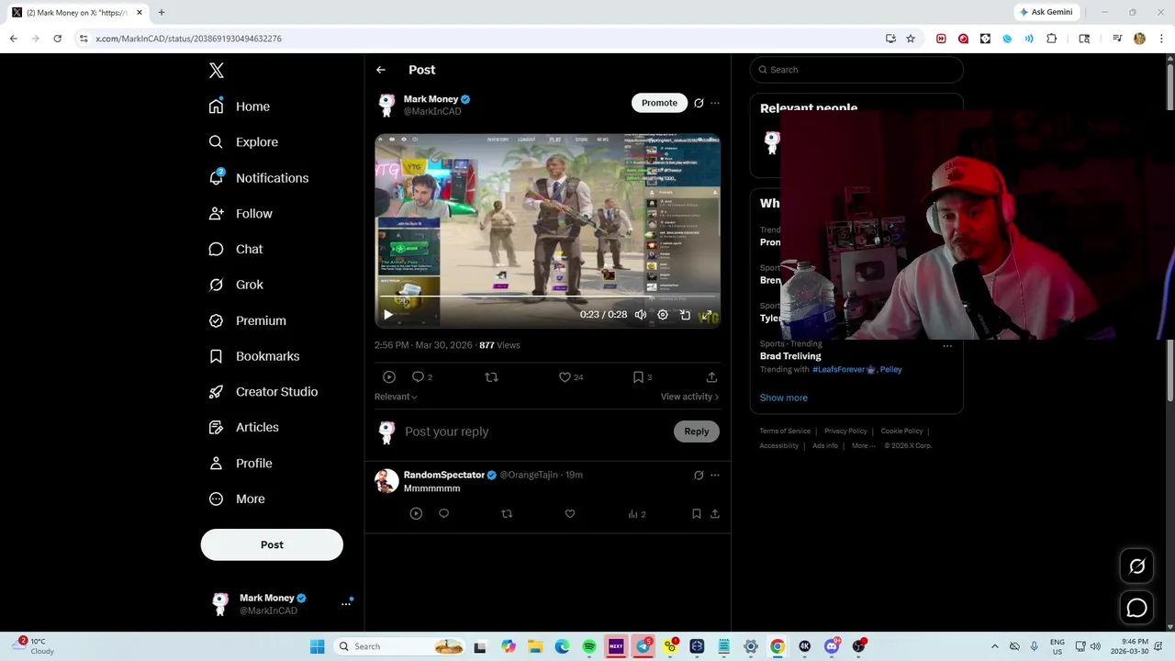Open video settings gear

[x=663, y=315]
